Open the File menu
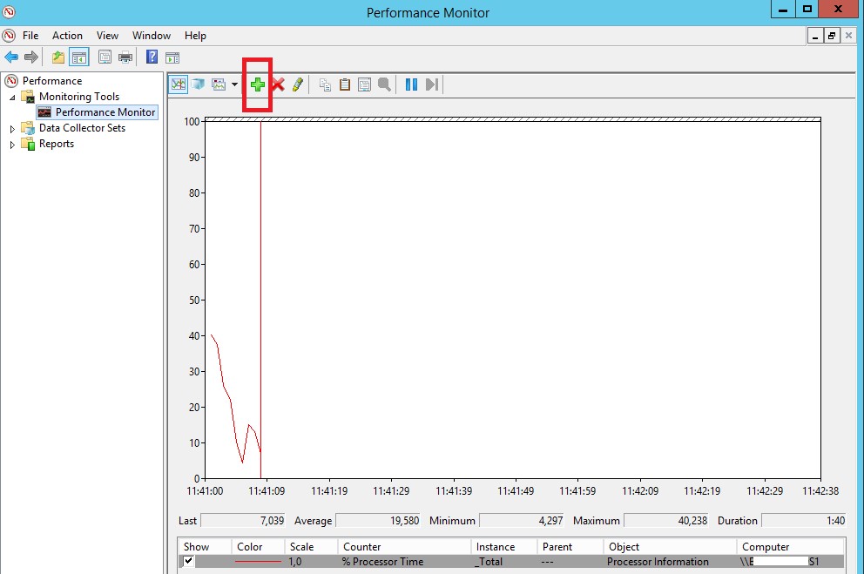This screenshot has width=864, height=574. (30, 35)
